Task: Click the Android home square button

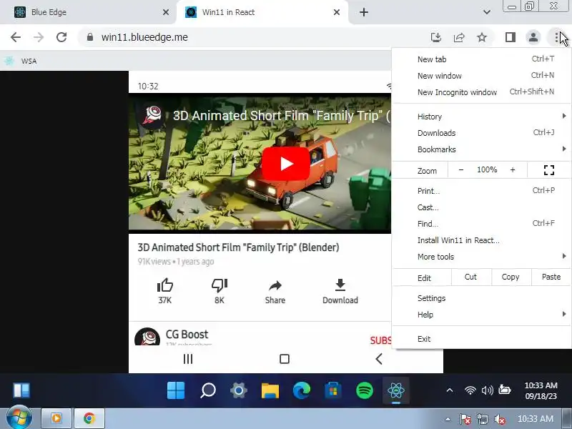Action: 284,359
